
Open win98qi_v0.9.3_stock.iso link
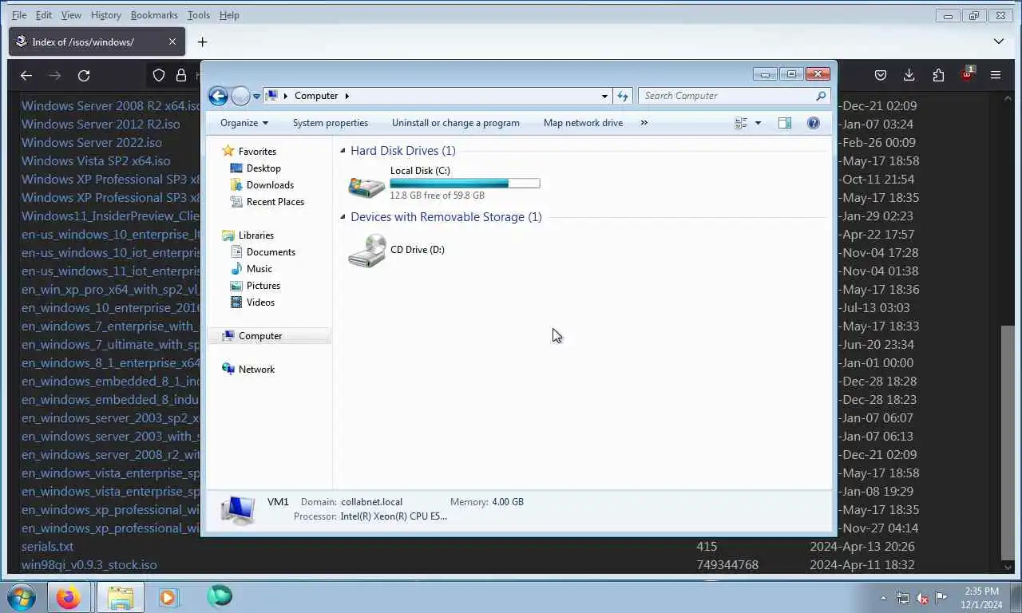(89, 565)
